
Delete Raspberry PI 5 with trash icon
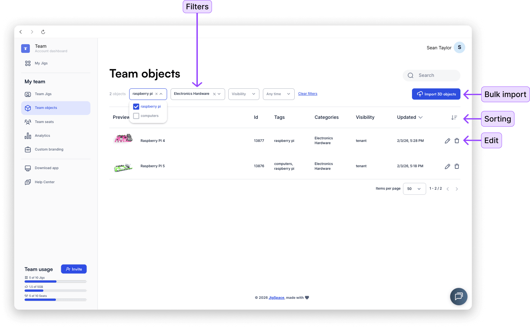(x=457, y=167)
